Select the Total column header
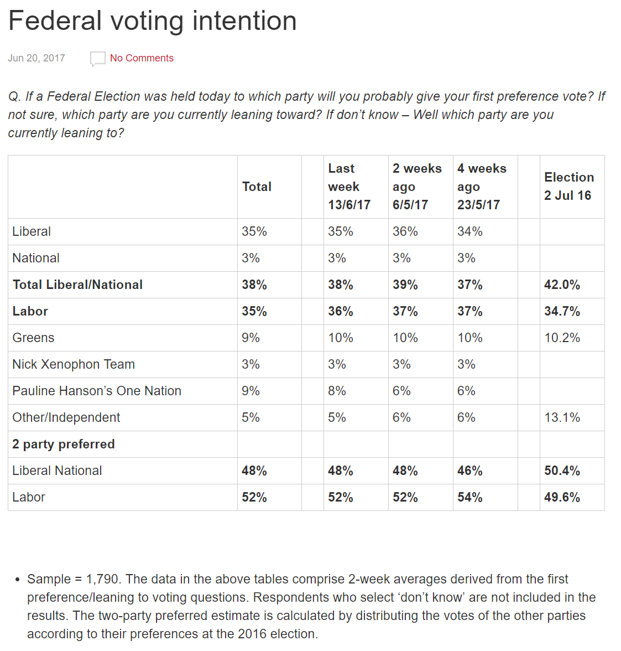The width and height of the screenshot is (621, 651). click(257, 187)
